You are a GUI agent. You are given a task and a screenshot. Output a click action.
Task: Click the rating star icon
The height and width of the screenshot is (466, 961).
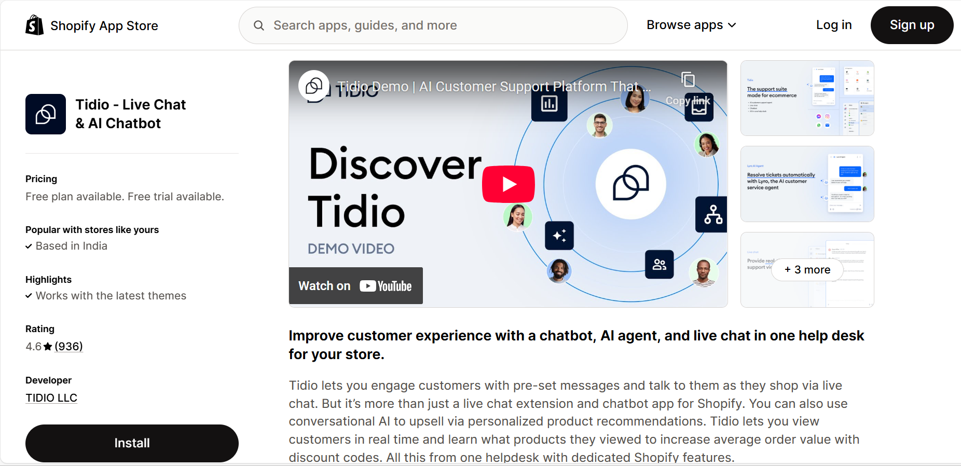[x=48, y=347]
